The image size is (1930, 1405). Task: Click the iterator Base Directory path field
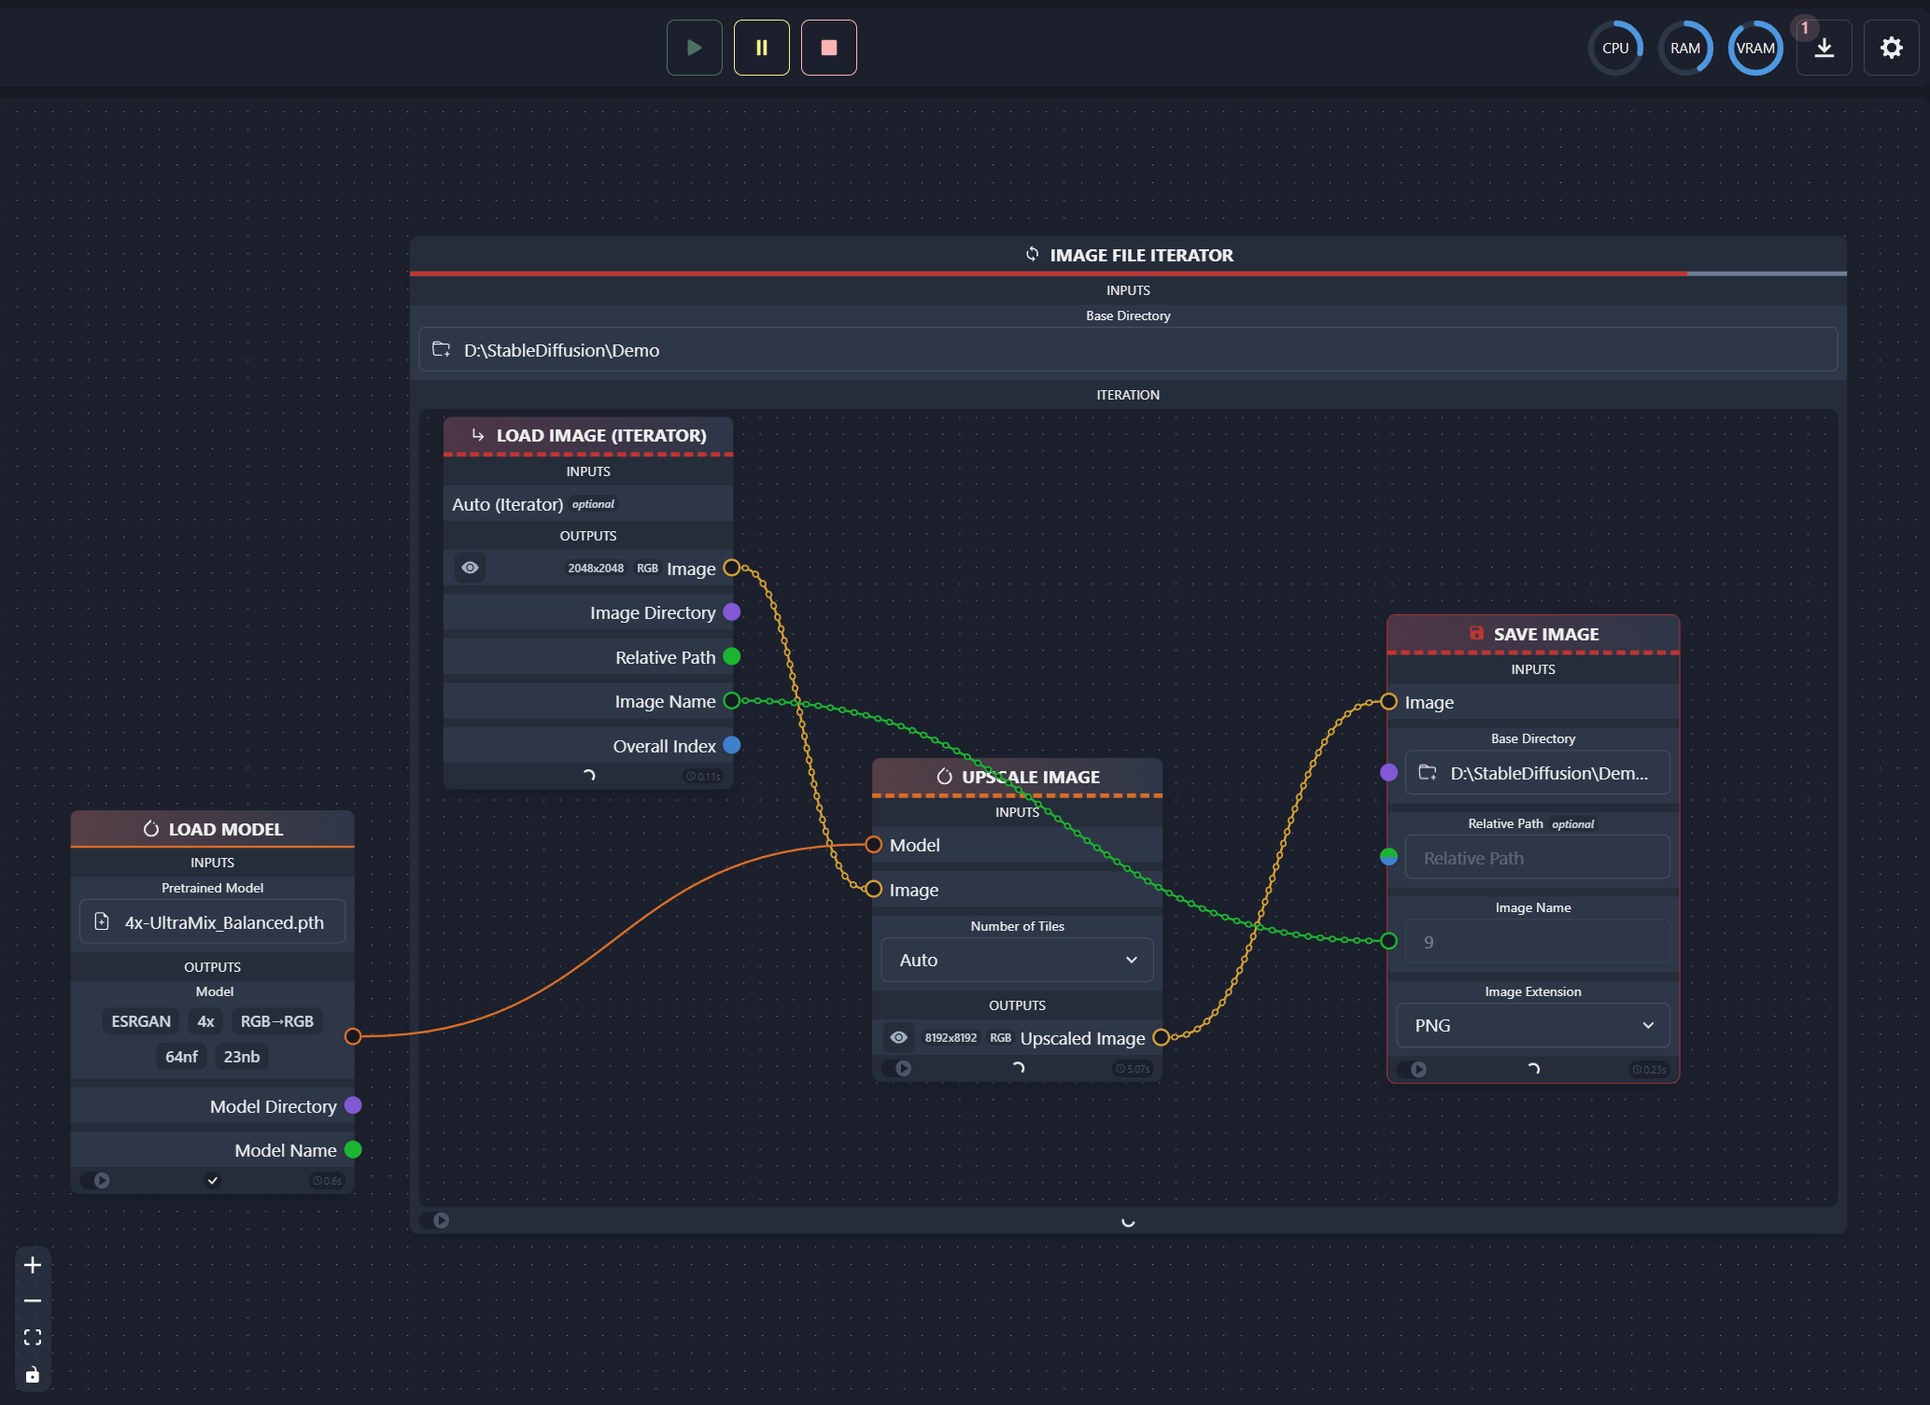click(1127, 350)
